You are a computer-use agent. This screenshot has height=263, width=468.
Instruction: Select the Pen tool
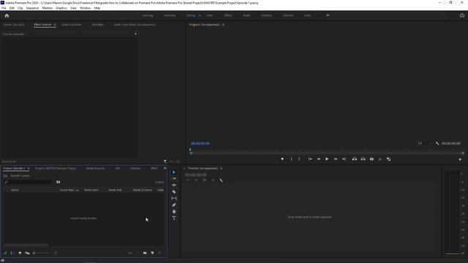174,205
